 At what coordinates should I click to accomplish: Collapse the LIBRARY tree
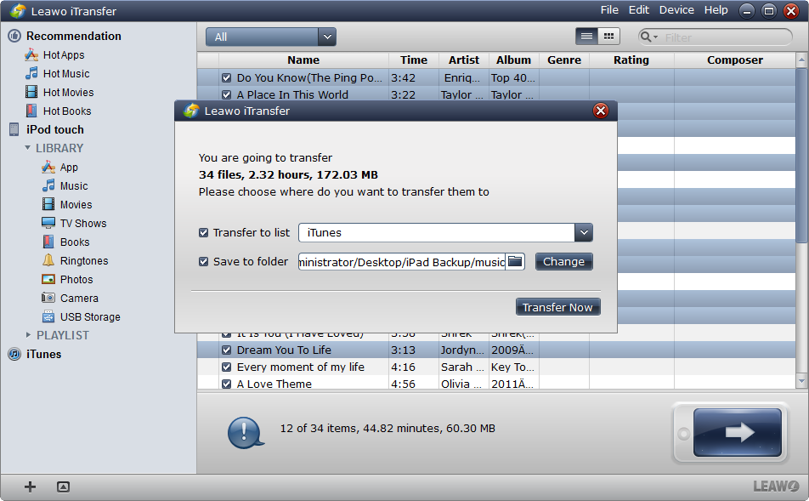[28, 148]
